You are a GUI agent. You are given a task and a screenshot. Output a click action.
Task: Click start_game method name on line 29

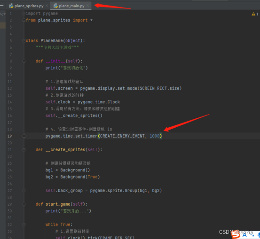tap(58, 204)
